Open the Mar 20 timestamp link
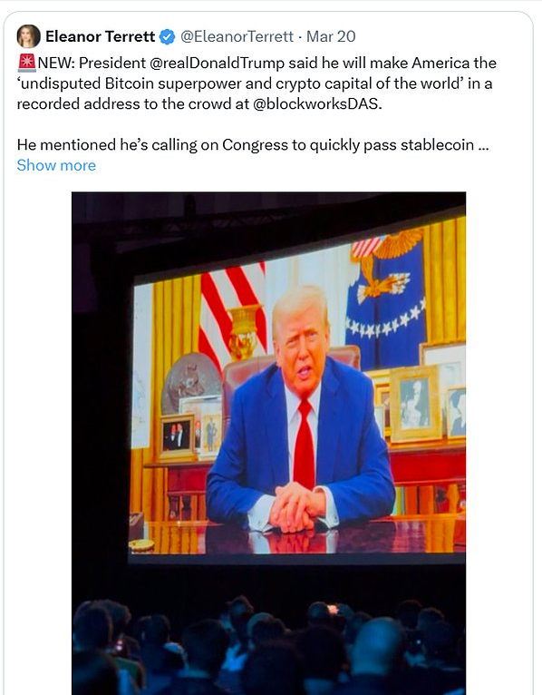This screenshot has width=542, height=695. 331,36
